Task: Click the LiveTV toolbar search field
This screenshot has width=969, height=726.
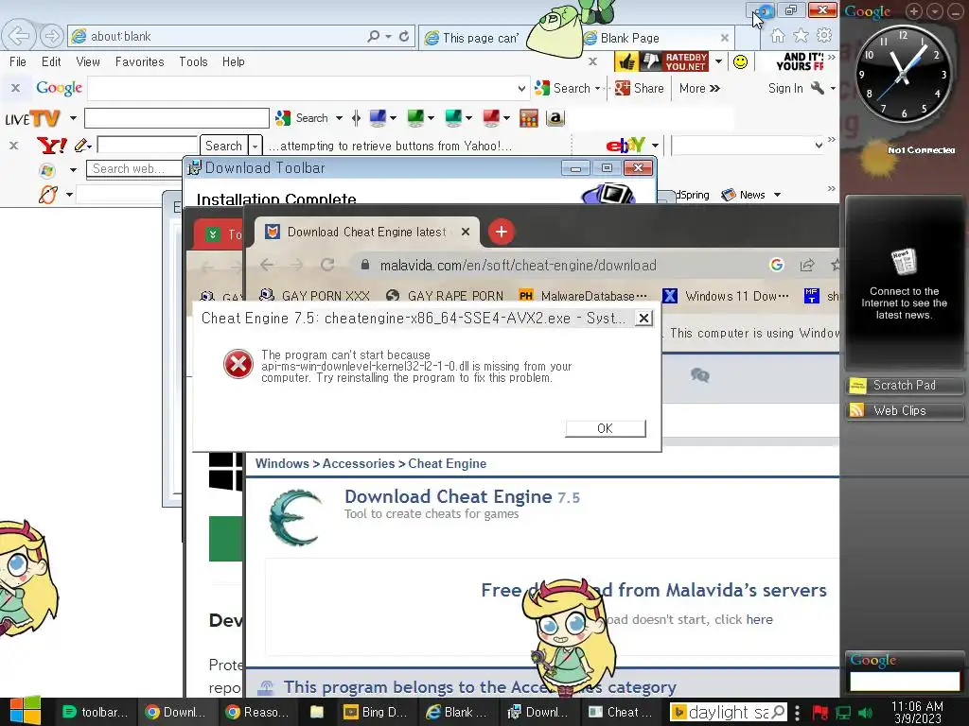Action: pyautogui.click(x=177, y=118)
